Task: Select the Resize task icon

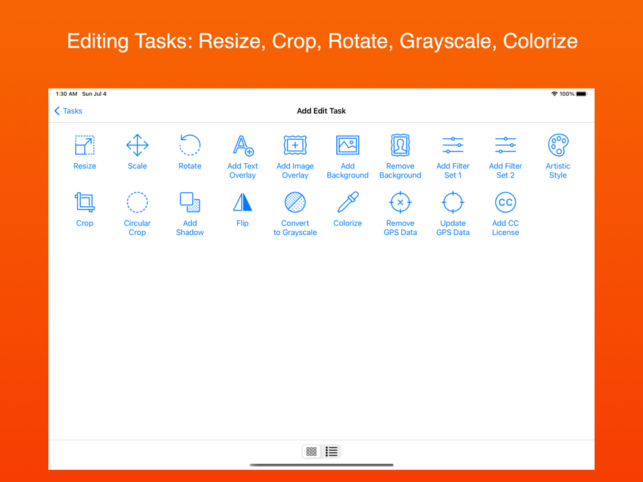Action: (84, 145)
